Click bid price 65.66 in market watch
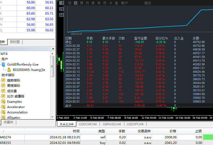 (x=31, y=14)
